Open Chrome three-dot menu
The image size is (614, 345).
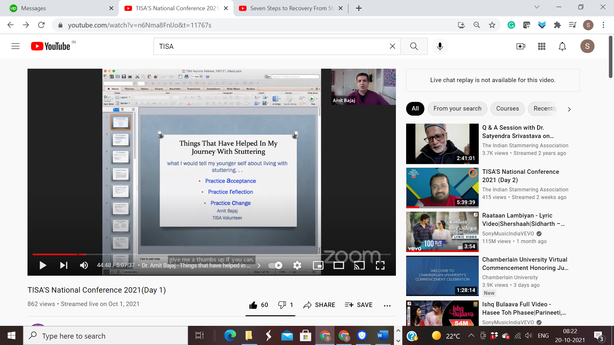pyautogui.click(x=603, y=25)
